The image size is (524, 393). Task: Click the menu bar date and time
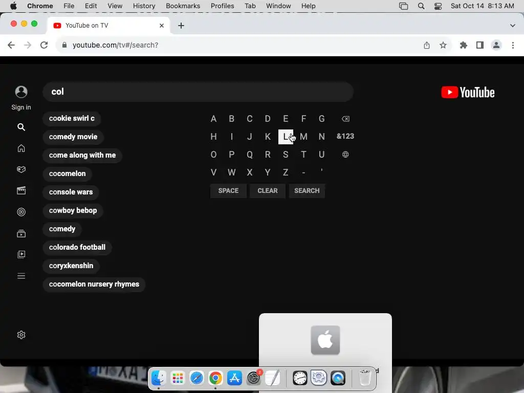coord(482,6)
